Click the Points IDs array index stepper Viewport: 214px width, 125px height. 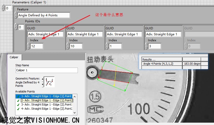tap(16, 27)
